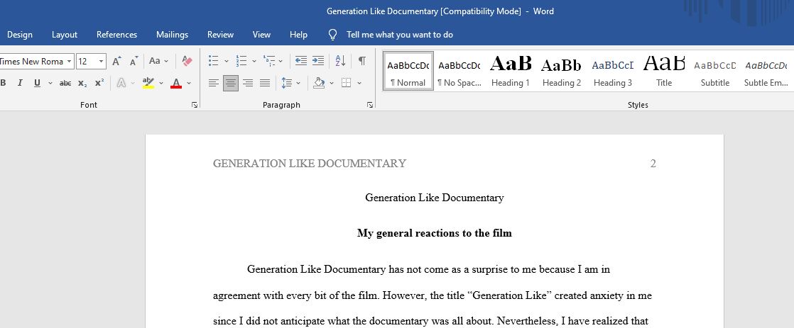Image resolution: width=794 pixels, height=328 pixels.
Task: Expand Numbering dropdown arrow
Action: (x=254, y=61)
